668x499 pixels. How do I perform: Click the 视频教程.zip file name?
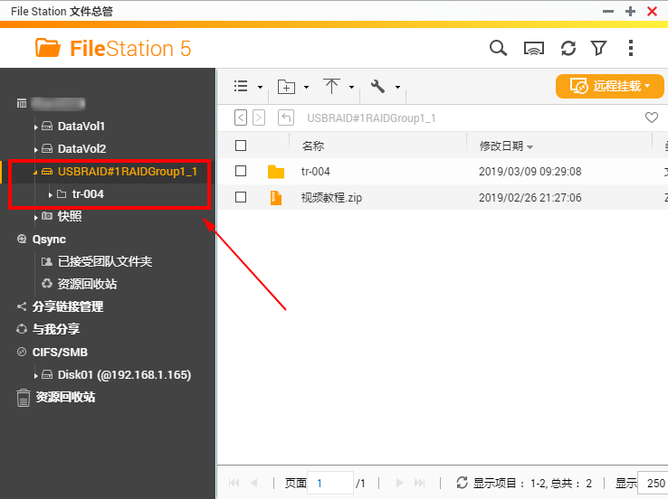click(x=331, y=198)
